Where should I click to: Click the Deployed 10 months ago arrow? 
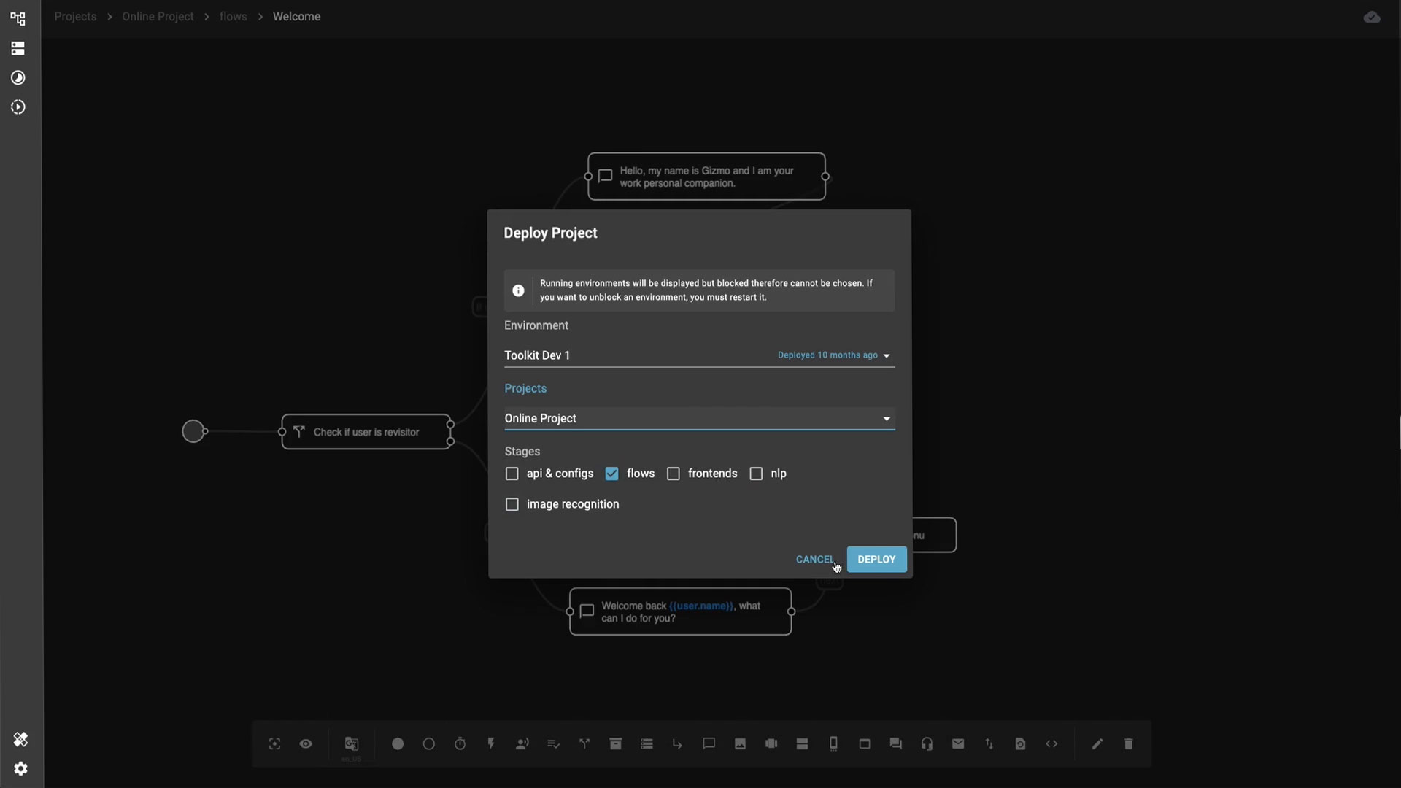click(x=887, y=356)
